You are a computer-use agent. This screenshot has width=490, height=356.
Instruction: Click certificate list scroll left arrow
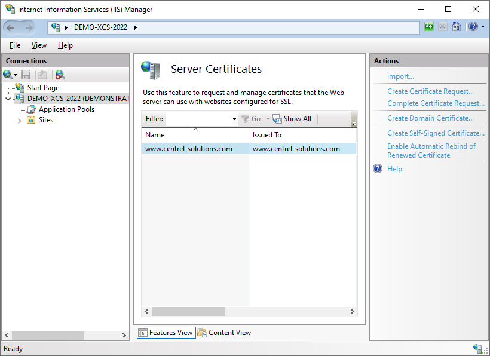point(146,311)
